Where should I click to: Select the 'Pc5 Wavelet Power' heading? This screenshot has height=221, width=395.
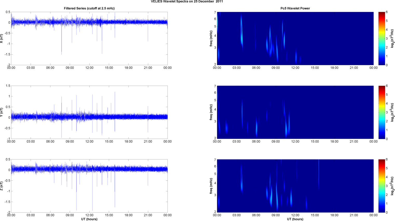point(295,8)
